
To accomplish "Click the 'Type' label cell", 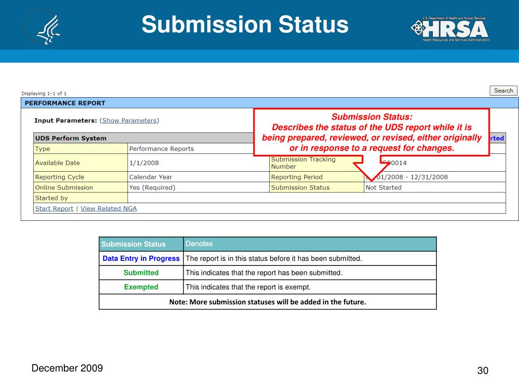I will pos(81,148).
